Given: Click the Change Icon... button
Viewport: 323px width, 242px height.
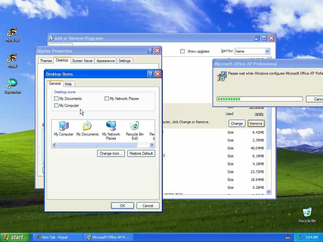Looking at the screenshot, I should [111, 153].
